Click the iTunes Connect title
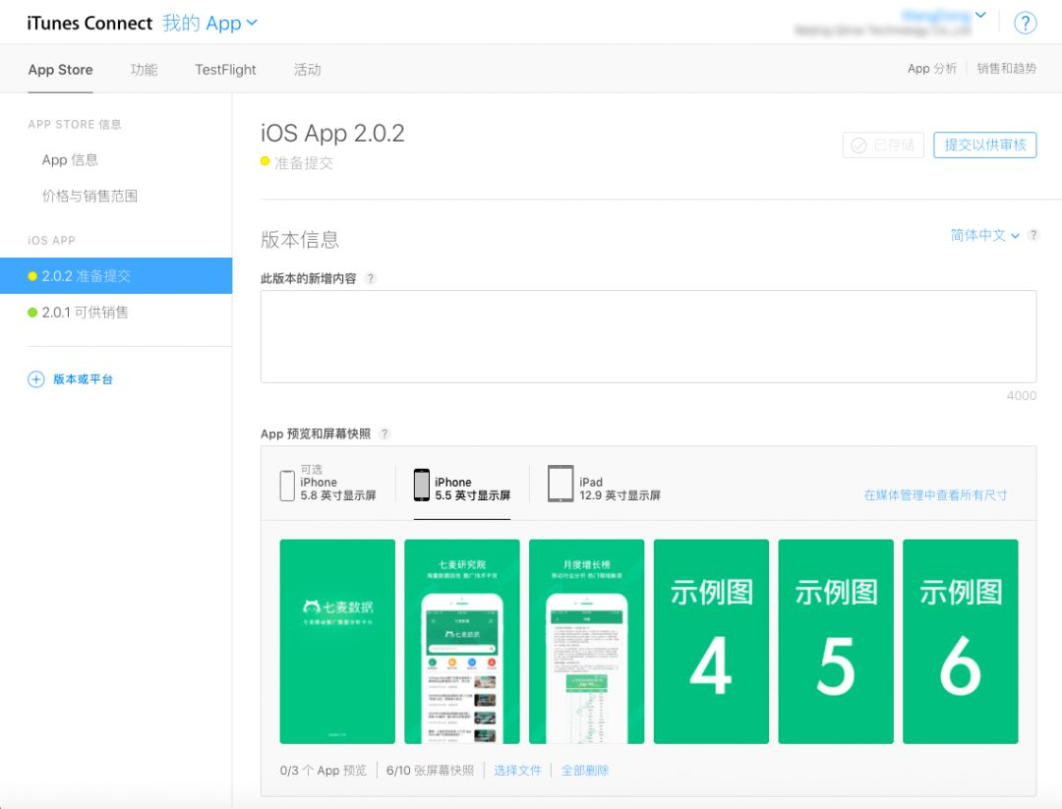This screenshot has height=809, width=1062. [89, 23]
